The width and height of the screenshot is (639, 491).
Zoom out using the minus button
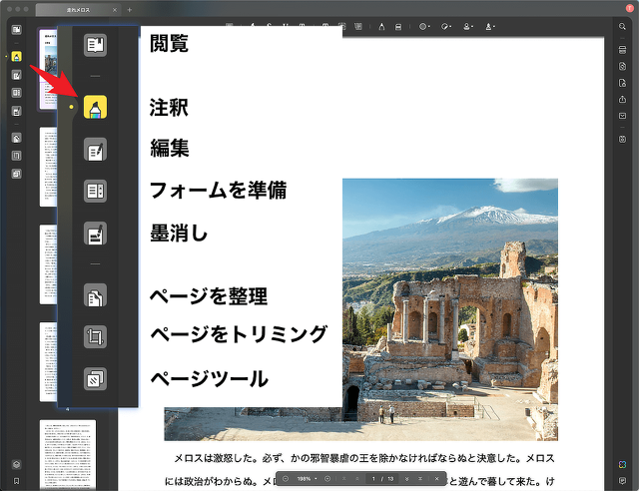point(285,479)
